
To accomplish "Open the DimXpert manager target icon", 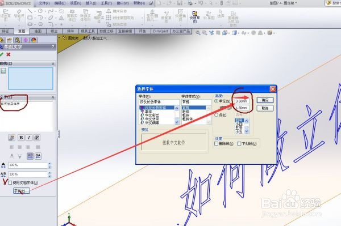I will pos(26,40).
